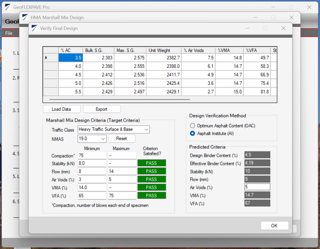Viewport: 320px width, 249px height.
Task: Click the Export button
Action: pos(102,109)
